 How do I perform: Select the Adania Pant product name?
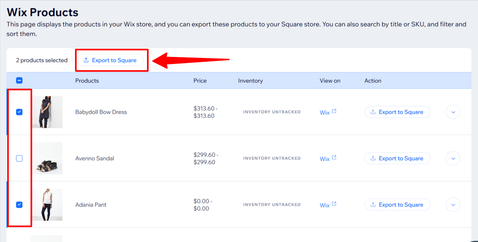tap(91, 205)
